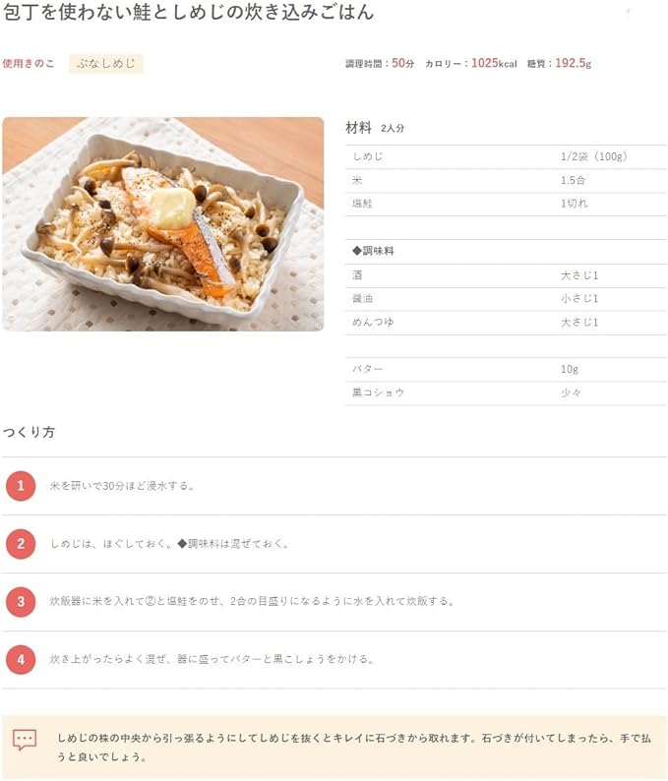This screenshot has height=781, width=668.
Task: Click the 1025kcal calorie value
Action: (x=494, y=63)
